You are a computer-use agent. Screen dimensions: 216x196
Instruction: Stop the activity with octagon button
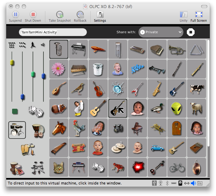(191, 32)
